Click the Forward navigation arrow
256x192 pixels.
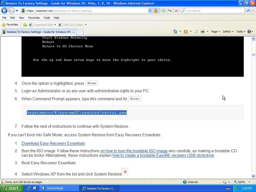tap(11, 11)
